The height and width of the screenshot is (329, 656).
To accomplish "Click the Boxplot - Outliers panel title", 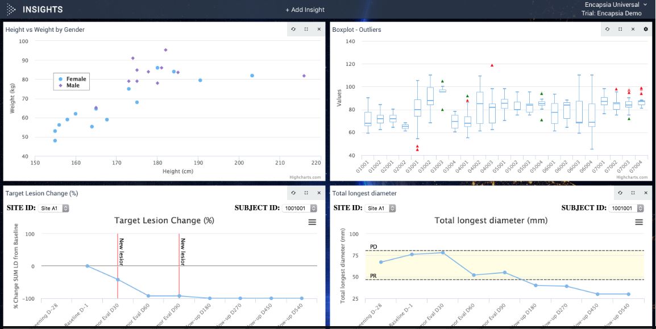I will pyautogui.click(x=356, y=30).
